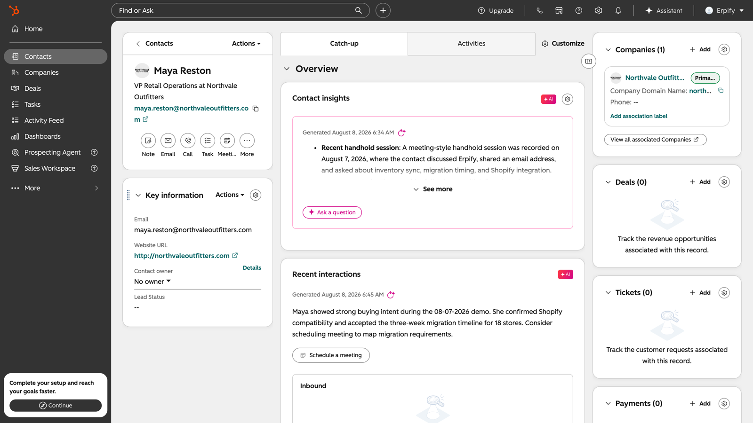Collapse the Companies (1) card
Image resolution: width=753 pixels, height=423 pixels.
pos(608,49)
